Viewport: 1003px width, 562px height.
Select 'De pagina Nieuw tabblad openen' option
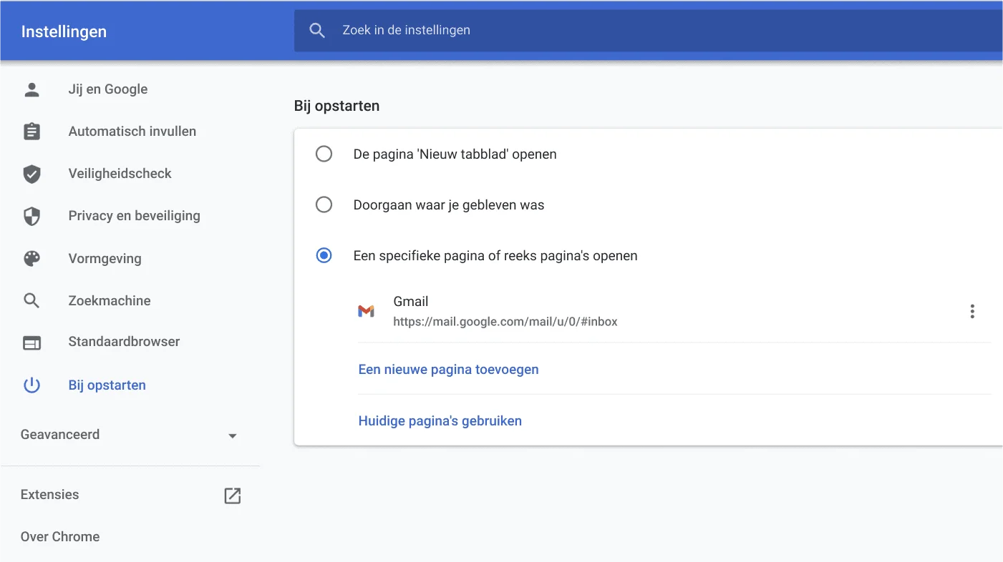[324, 154]
